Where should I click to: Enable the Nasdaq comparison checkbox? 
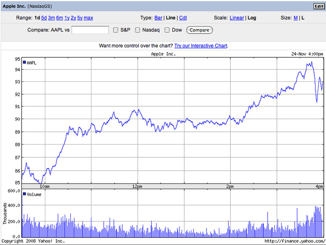[x=138, y=30]
